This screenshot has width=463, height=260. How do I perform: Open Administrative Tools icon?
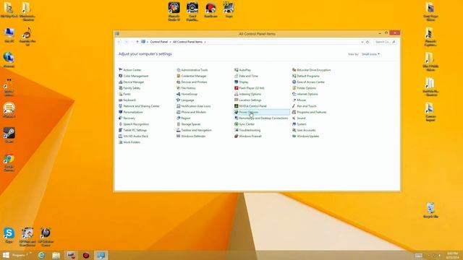[x=179, y=70]
